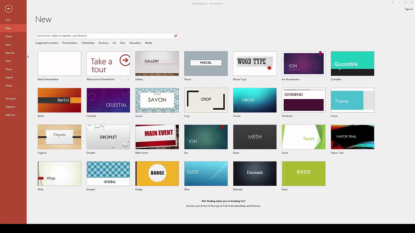This screenshot has height=233, width=415.
Task: Pin the Welcome to PowerPoint template
Action: [128, 79]
